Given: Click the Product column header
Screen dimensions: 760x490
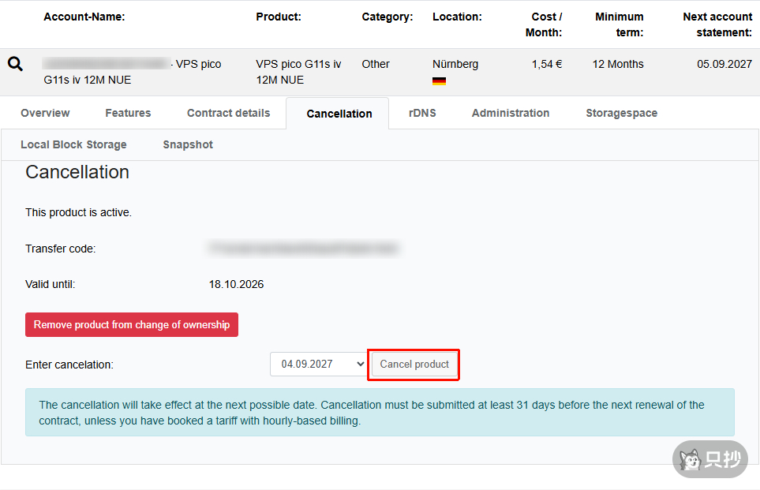Looking at the screenshot, I should [x=279, y=17].
